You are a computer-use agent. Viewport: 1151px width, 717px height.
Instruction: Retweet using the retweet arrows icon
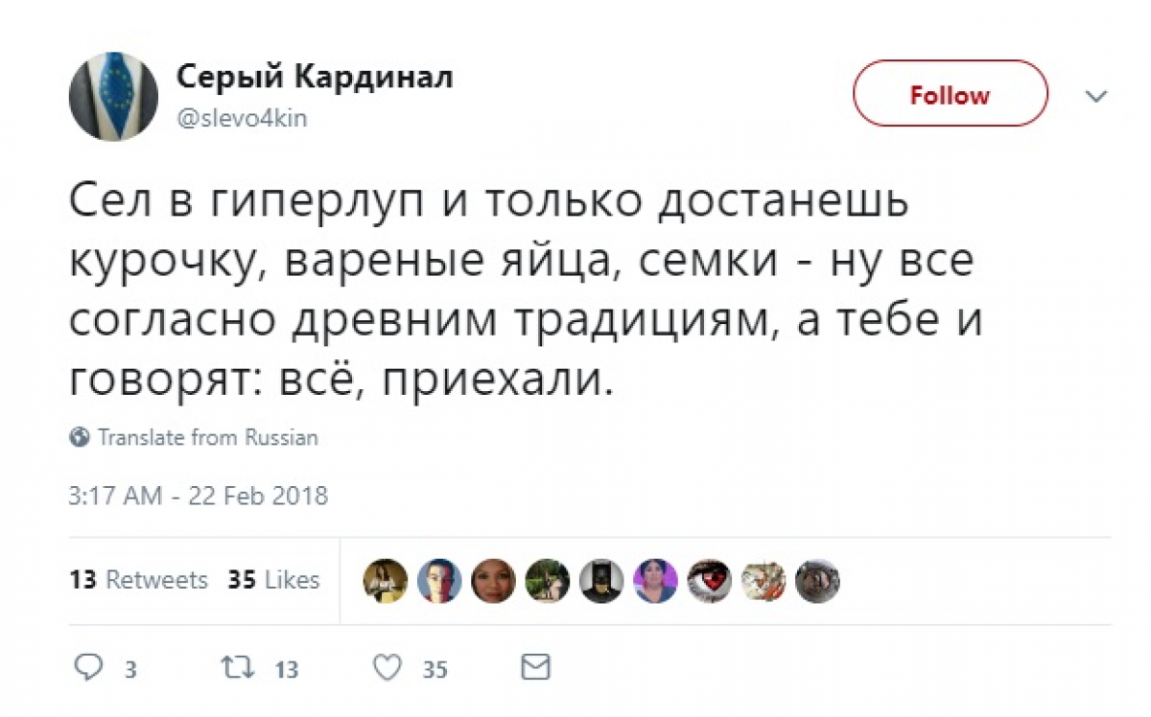click(234, 667)
